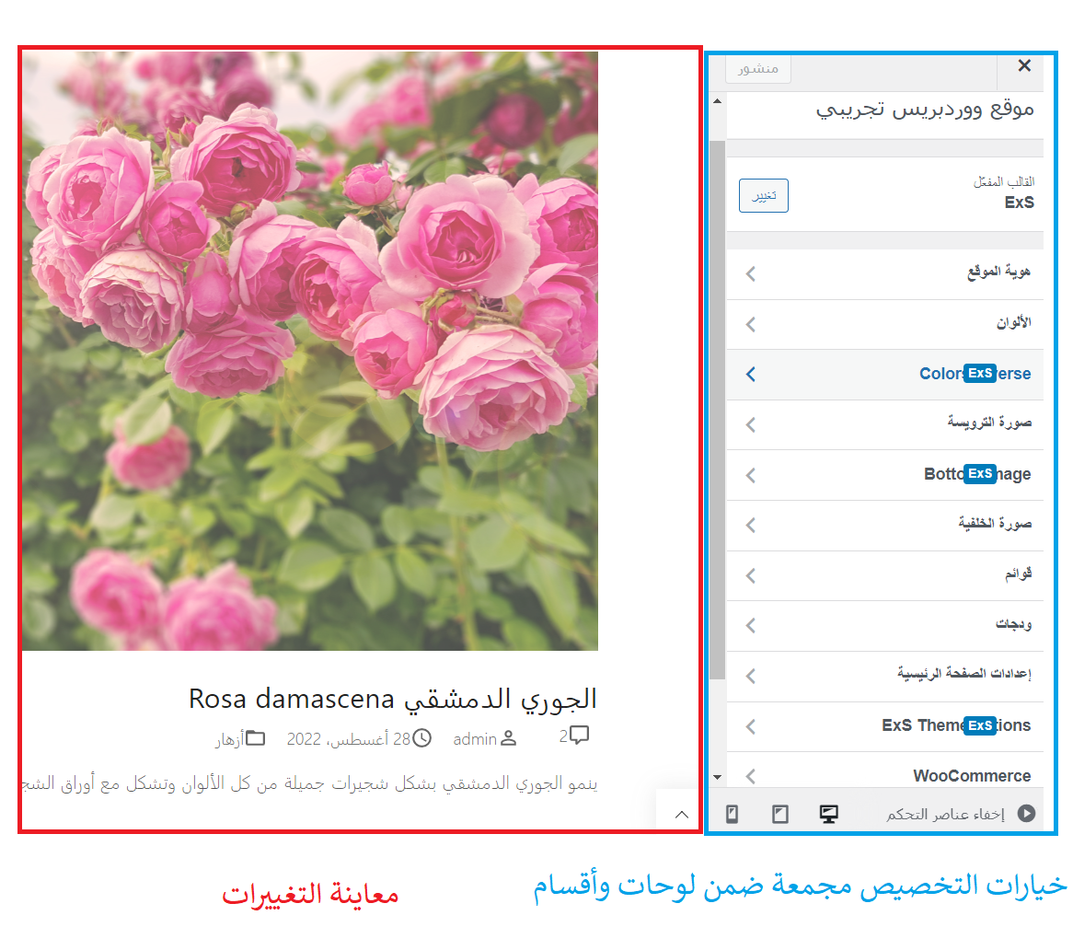This screenshot has width=1073, height=950.
Task: Click chevron next to الألوان
Action: click(751, 324)
